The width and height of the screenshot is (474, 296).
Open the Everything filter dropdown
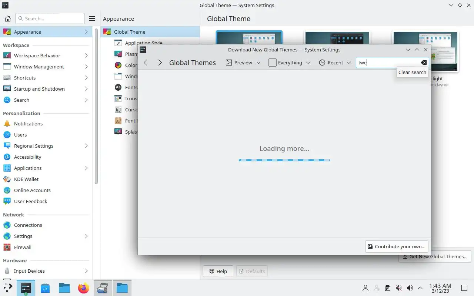tap(289, 63)
